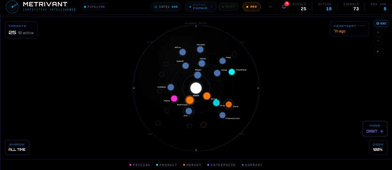392x170 pixels.
Task: Click the Competitive Intelligence subtitle
Action: (49, 10)
